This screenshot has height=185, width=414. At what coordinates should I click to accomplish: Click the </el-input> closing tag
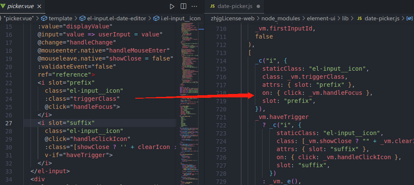[50, 171]
